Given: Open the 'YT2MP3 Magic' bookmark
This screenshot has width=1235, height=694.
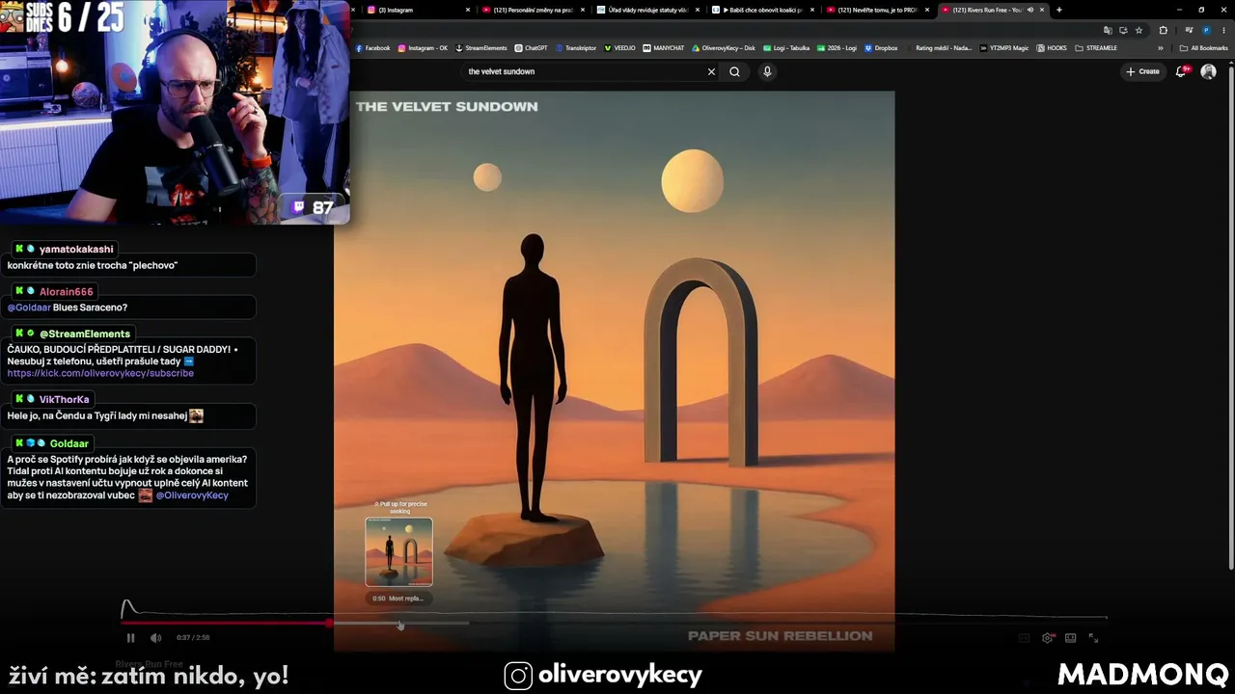Looking at the screenshot, I should point(1004,48).
